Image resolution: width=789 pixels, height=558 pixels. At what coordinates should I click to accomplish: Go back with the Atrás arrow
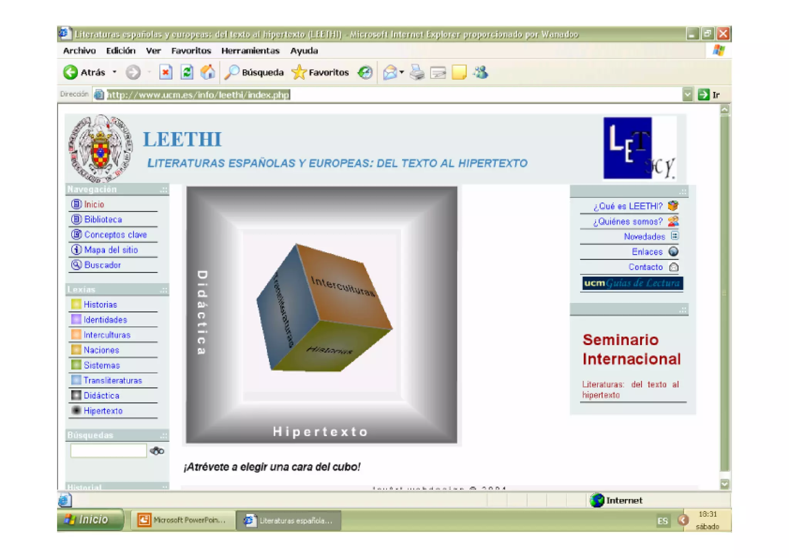click(84, 72)
